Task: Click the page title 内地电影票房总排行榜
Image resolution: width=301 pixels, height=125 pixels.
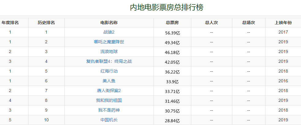Action: (x=166, y=8)
